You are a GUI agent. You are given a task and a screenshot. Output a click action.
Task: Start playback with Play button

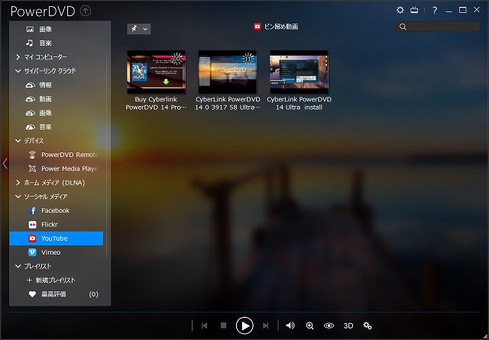coord(244,326)
